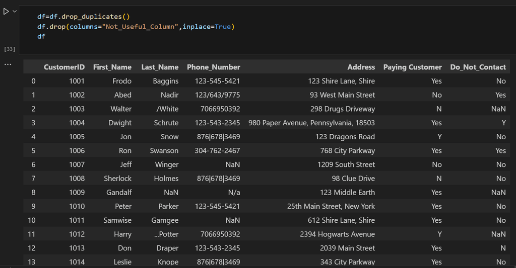Click the last name ...Potter cell
This screenshot has width=516, height=268.
pos(166,234)
